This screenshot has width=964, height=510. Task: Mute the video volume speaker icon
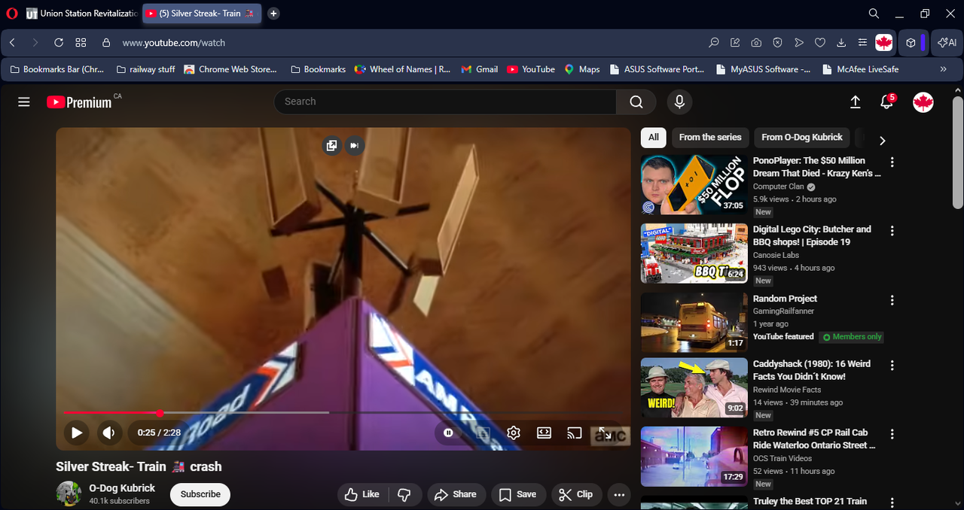coord(108,433)
